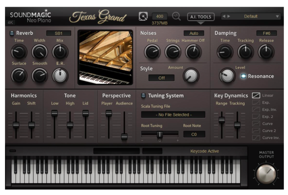Viewport: 288px width, 195px height.
Task: Click the Master Output knob
Action: coord(266,174)
